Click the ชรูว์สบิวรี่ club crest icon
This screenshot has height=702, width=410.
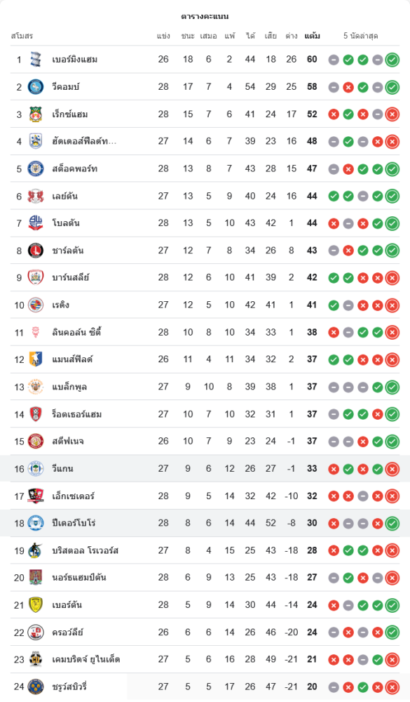[36, 687]
